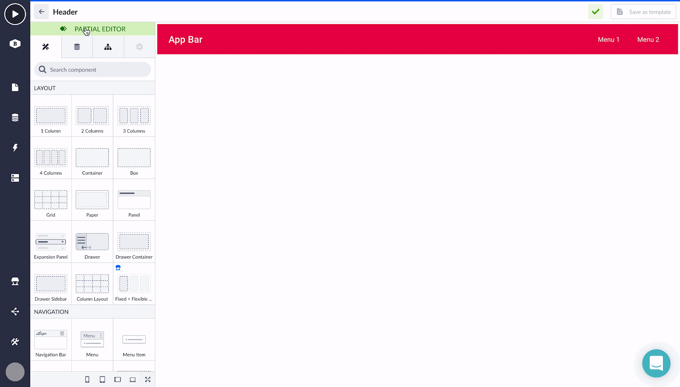
Task: Open Data Models in the left sidebar
Action: 15,118
